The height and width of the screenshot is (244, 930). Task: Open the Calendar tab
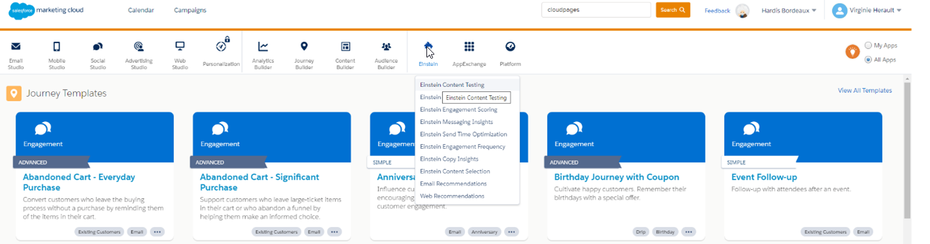click(x=141, y=10)
